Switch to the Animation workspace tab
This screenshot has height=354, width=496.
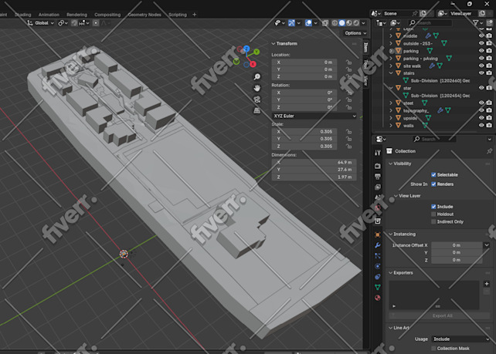pyautogui.click(x=49, y=15)
